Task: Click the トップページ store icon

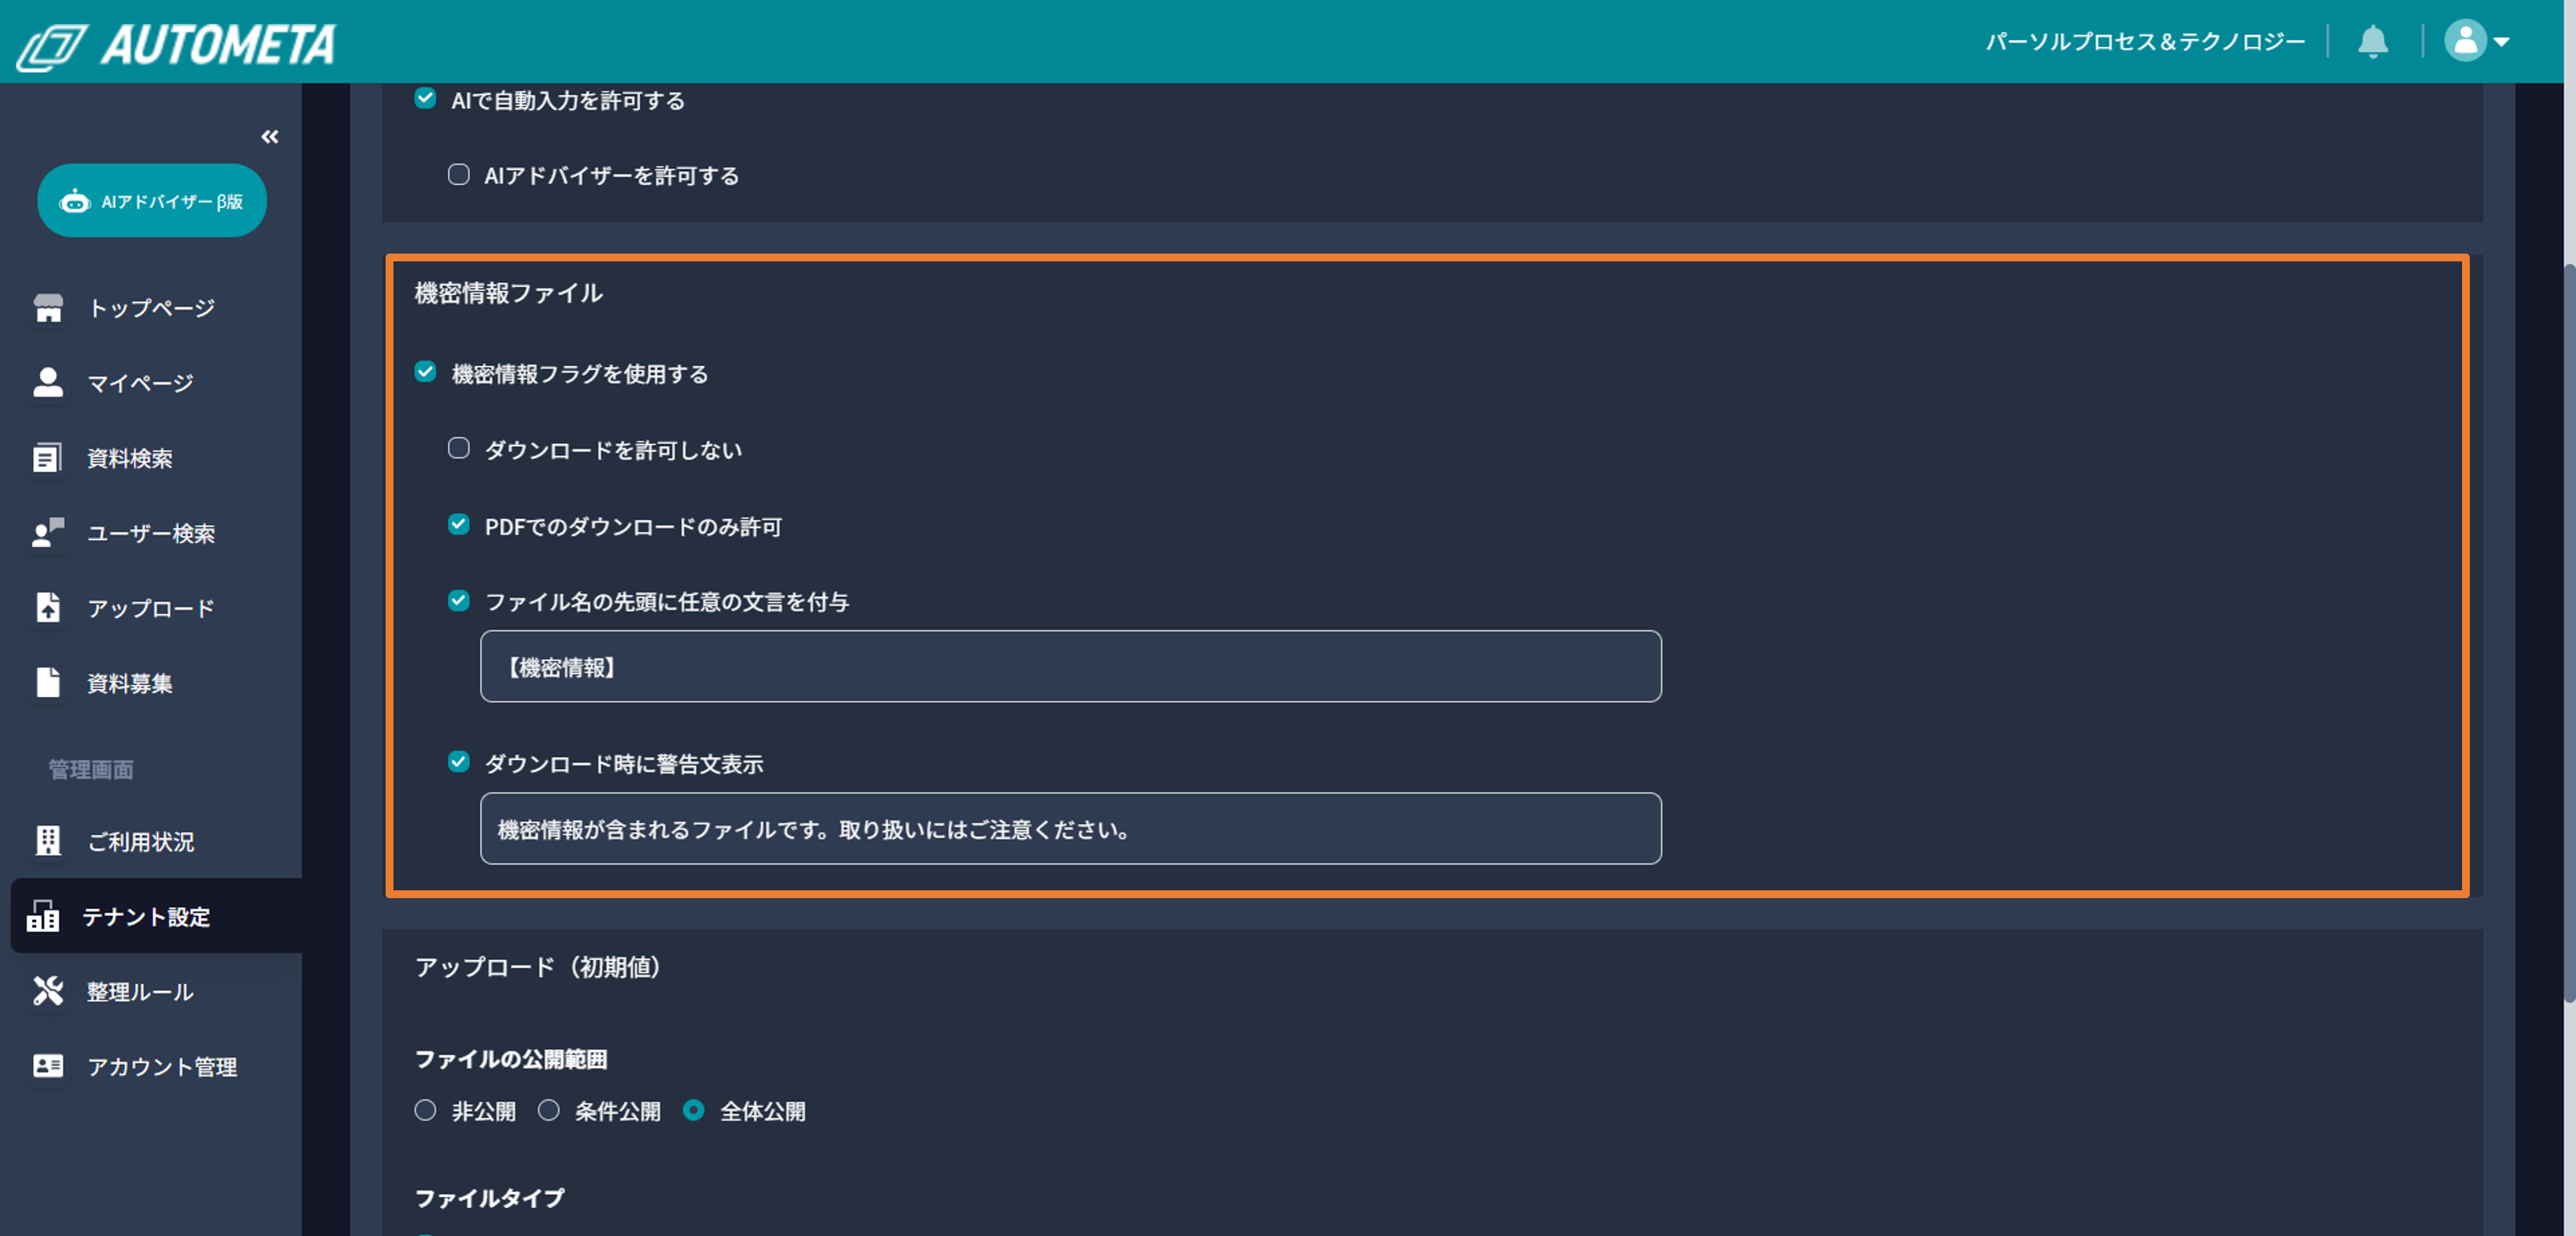Action: (48, 308)
